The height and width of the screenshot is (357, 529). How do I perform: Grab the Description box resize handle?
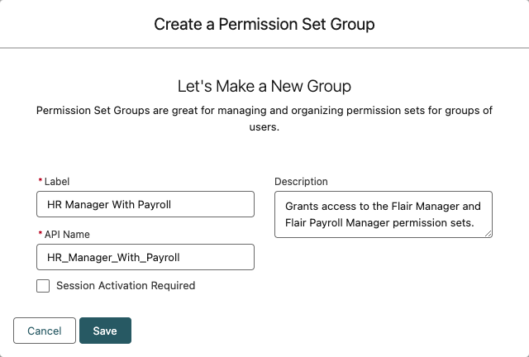click(x=488, y=233)
